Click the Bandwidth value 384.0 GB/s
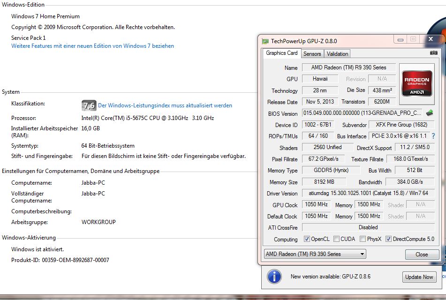Viewport: 446px width, 300px height. point(410,182)
